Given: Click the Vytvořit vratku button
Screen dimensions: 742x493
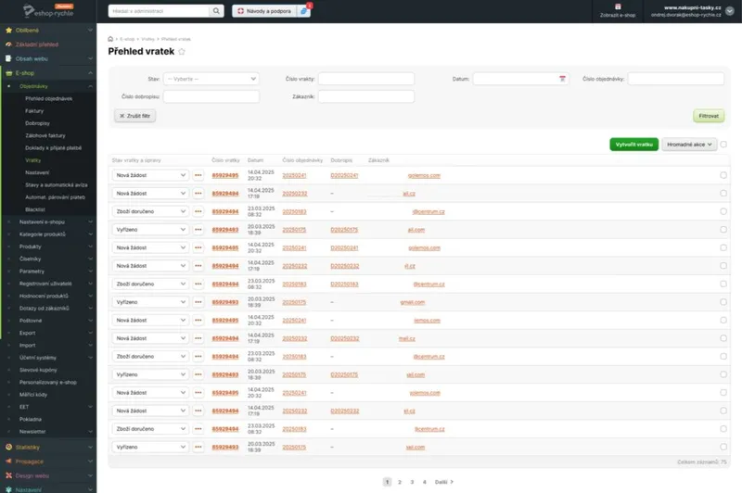Looking at the screenshot, I should pyautogui.click(x=634, y=145).
